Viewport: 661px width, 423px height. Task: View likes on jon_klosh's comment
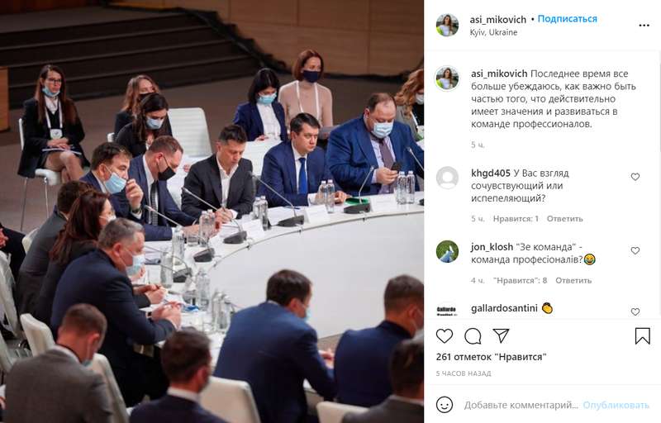point(520,281)
